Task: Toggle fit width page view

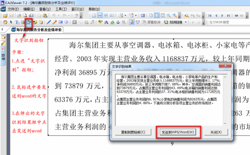Action: point(157,15)
